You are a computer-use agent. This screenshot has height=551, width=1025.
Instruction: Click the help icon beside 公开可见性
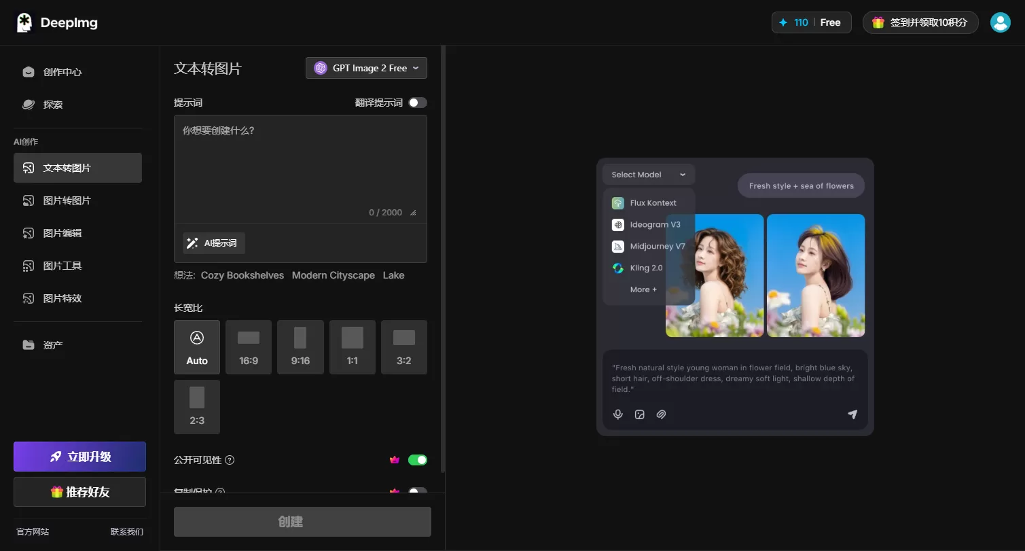pos(230,460)
